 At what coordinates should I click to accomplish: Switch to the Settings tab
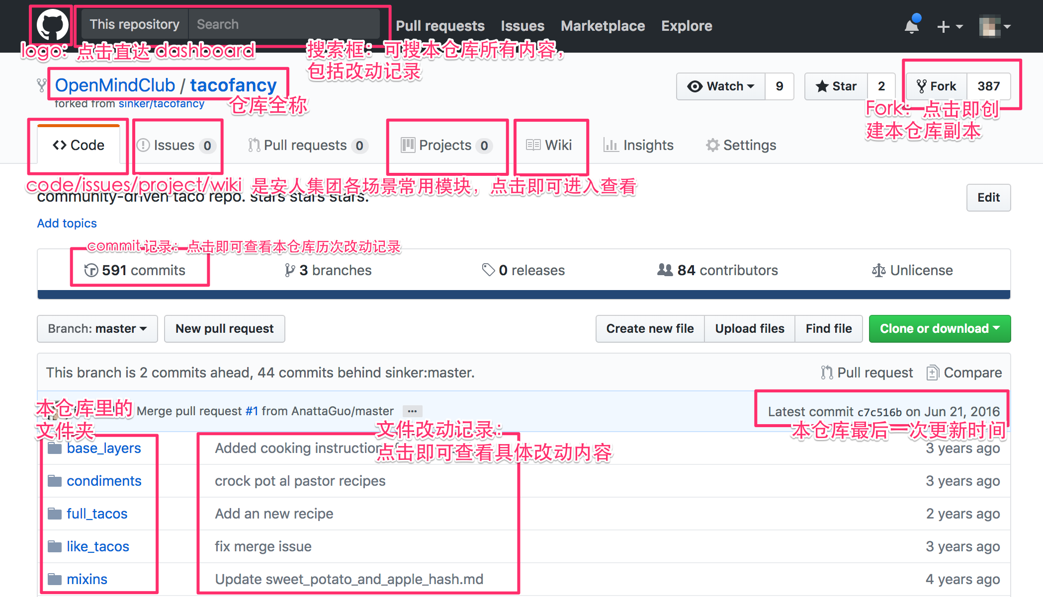click(741, 145)
